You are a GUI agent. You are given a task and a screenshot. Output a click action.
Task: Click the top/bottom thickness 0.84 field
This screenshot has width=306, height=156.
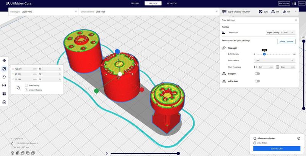point(288,67)
